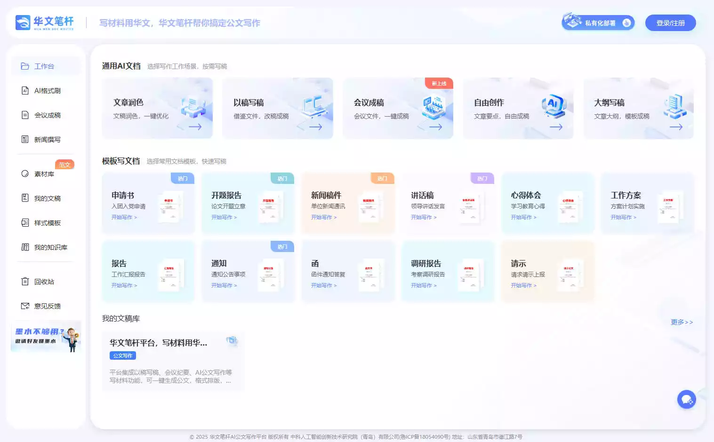Click 开始写作 under 开题报告
This screenshot has width=714, height=442.
click(223, 217)
